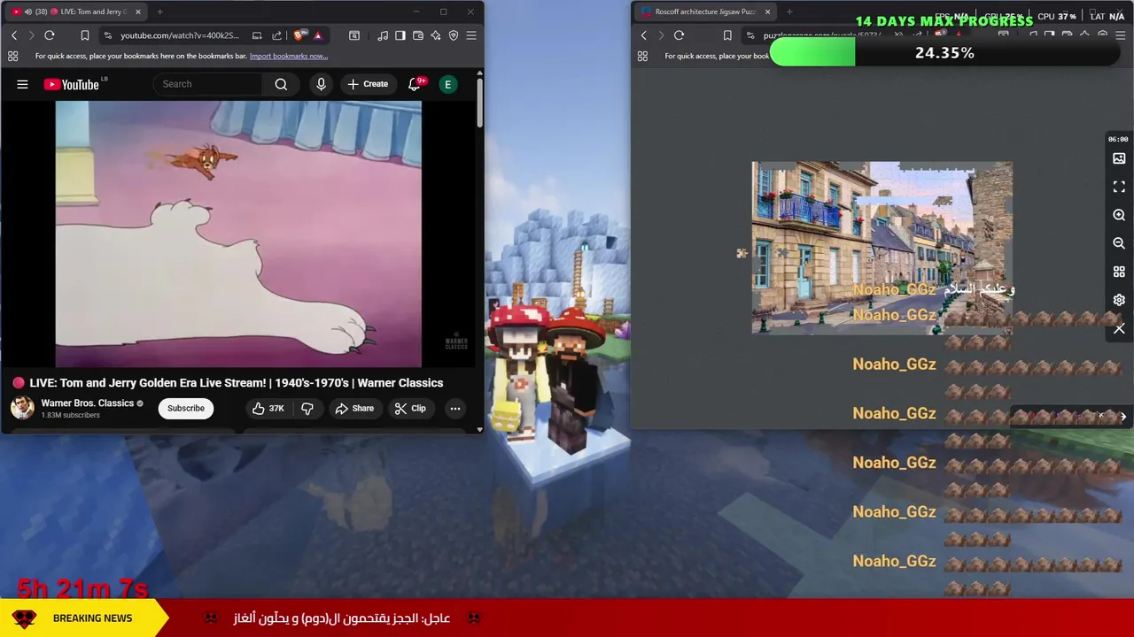Viewport: 1134px width, 637px height.
Task: Go back in the YouTube browser window
Action: click(14, 35)
